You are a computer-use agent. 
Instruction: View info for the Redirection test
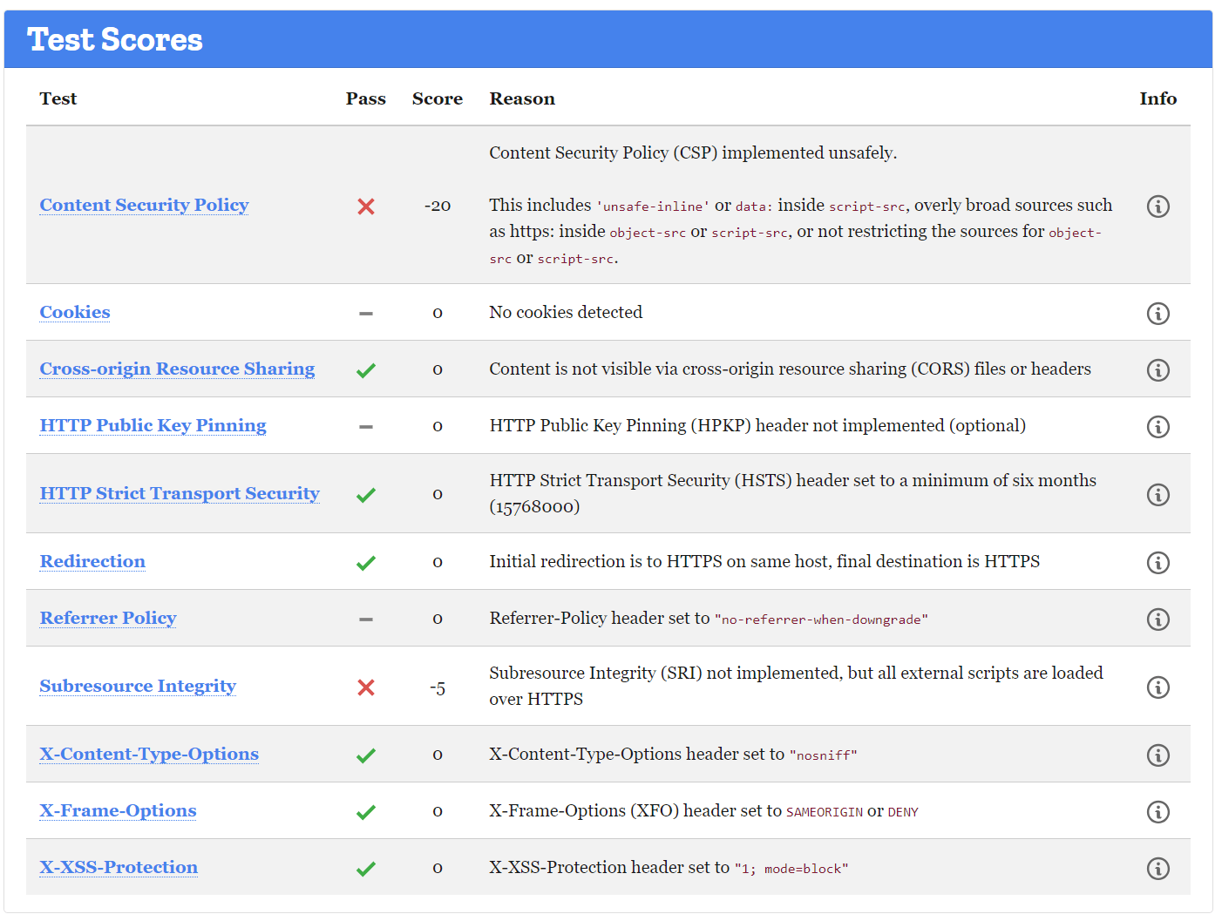click(1158, 562)
